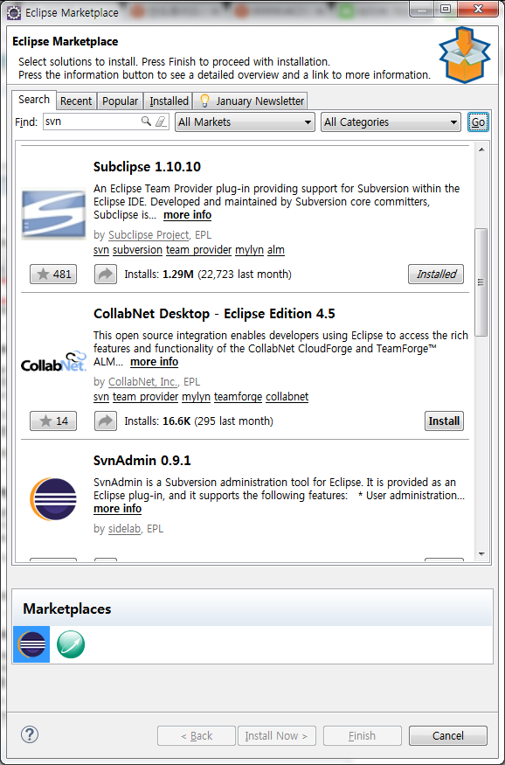Open the January Newsletter tab
The height and width of the screenshot is (765, 505).
coord(250,101)
